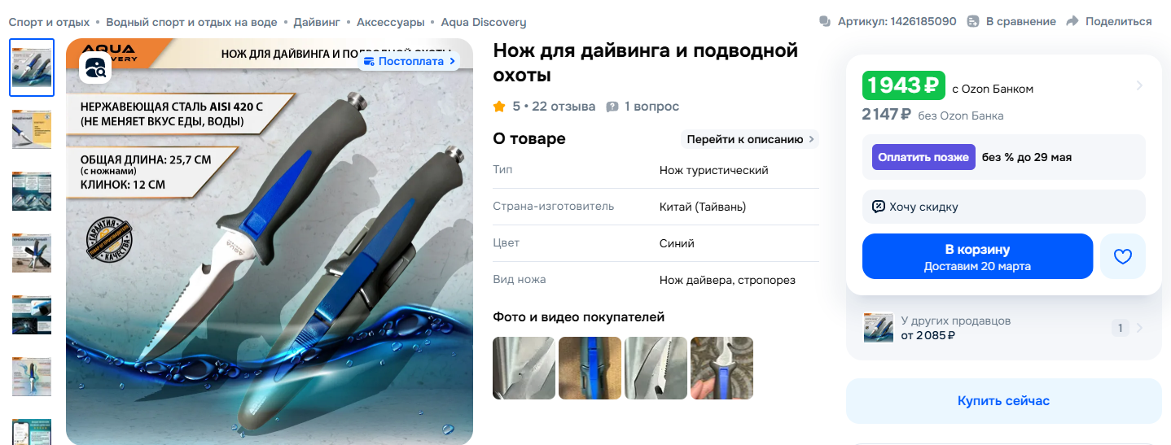Expand Ozon Bank price details chevron

[1139, 85]
